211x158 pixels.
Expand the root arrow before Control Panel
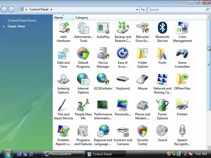pos(26,9)
